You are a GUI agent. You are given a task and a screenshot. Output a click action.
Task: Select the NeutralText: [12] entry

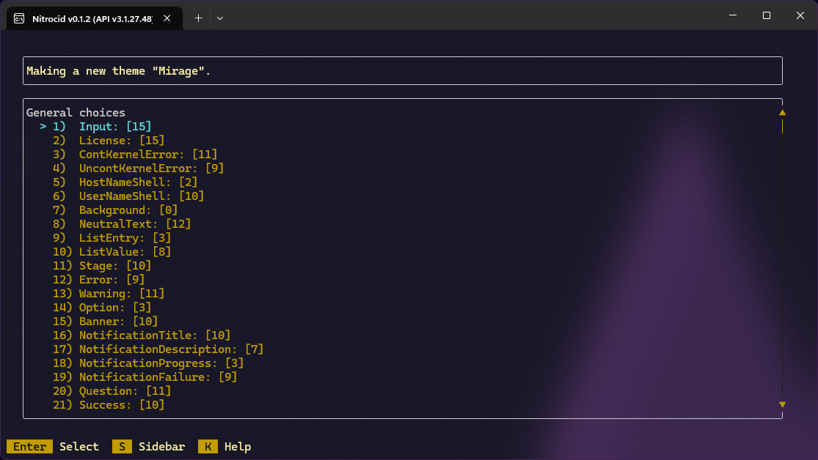[135, 224]
